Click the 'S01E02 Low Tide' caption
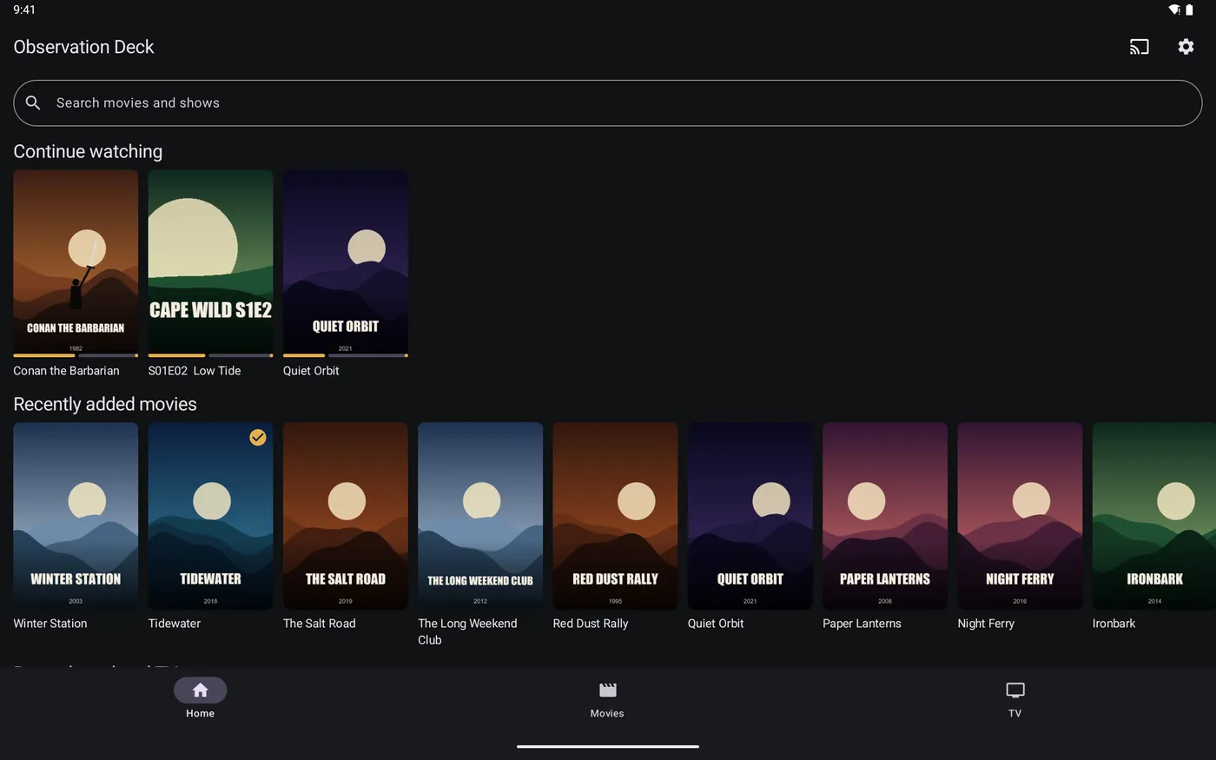This screenshot has width=1216, height=760. [195, 371]
